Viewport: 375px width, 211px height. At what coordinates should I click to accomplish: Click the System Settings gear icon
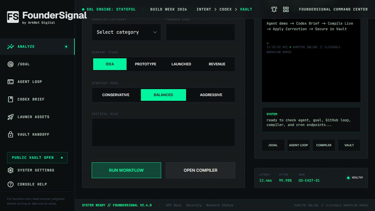pos(11,170)
